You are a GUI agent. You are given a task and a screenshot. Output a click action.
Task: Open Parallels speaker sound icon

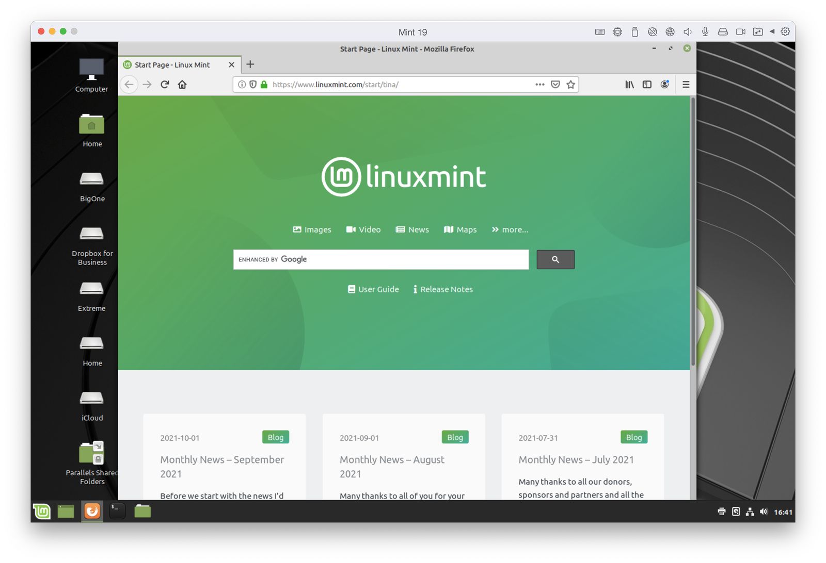688,32
